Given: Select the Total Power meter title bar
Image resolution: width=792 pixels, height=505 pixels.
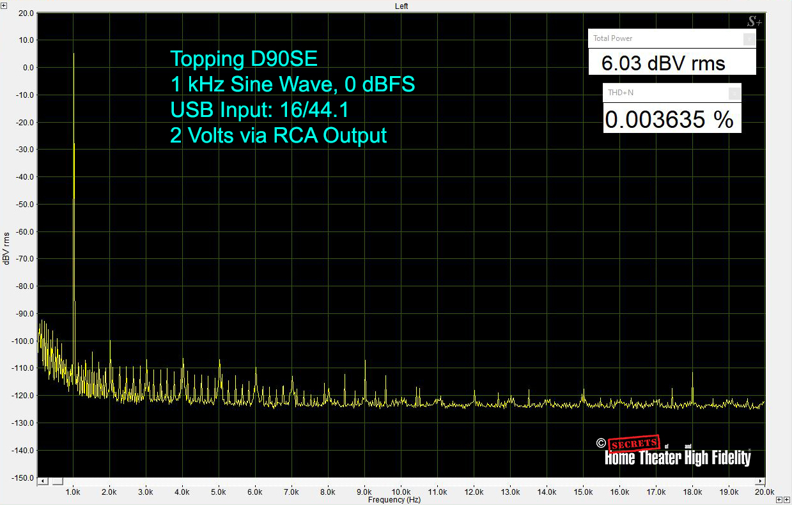Looking at the screenshot, I should coord(665,39).
